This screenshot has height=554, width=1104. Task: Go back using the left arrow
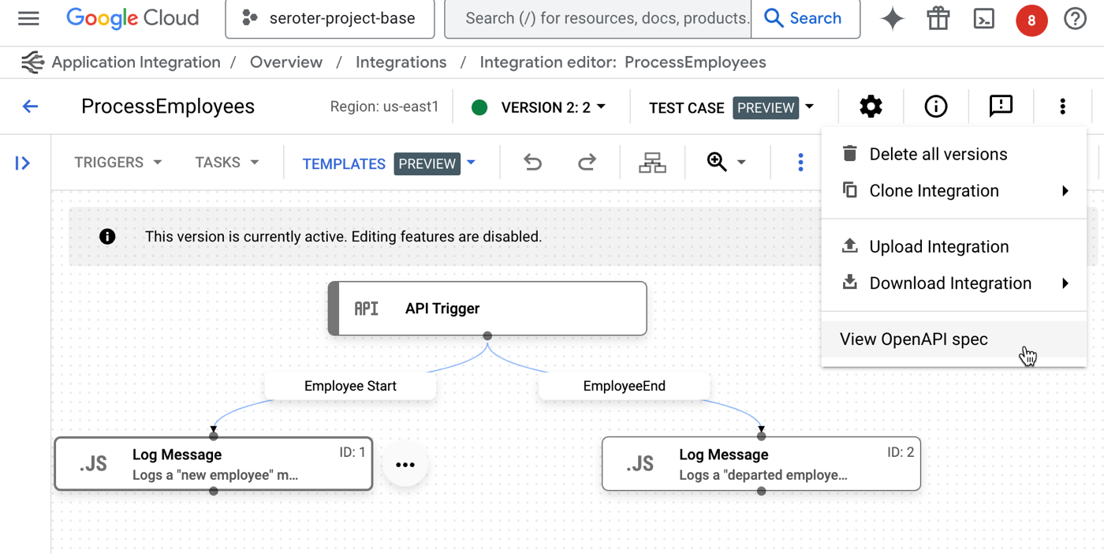pos(30,107)
